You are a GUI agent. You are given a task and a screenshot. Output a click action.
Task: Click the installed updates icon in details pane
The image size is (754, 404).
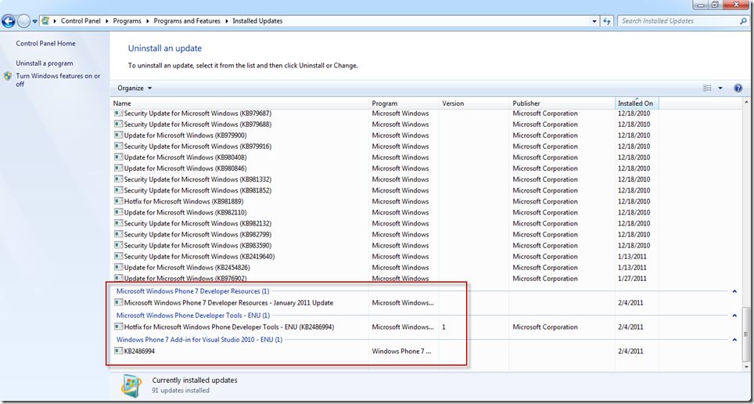(131, 384)
